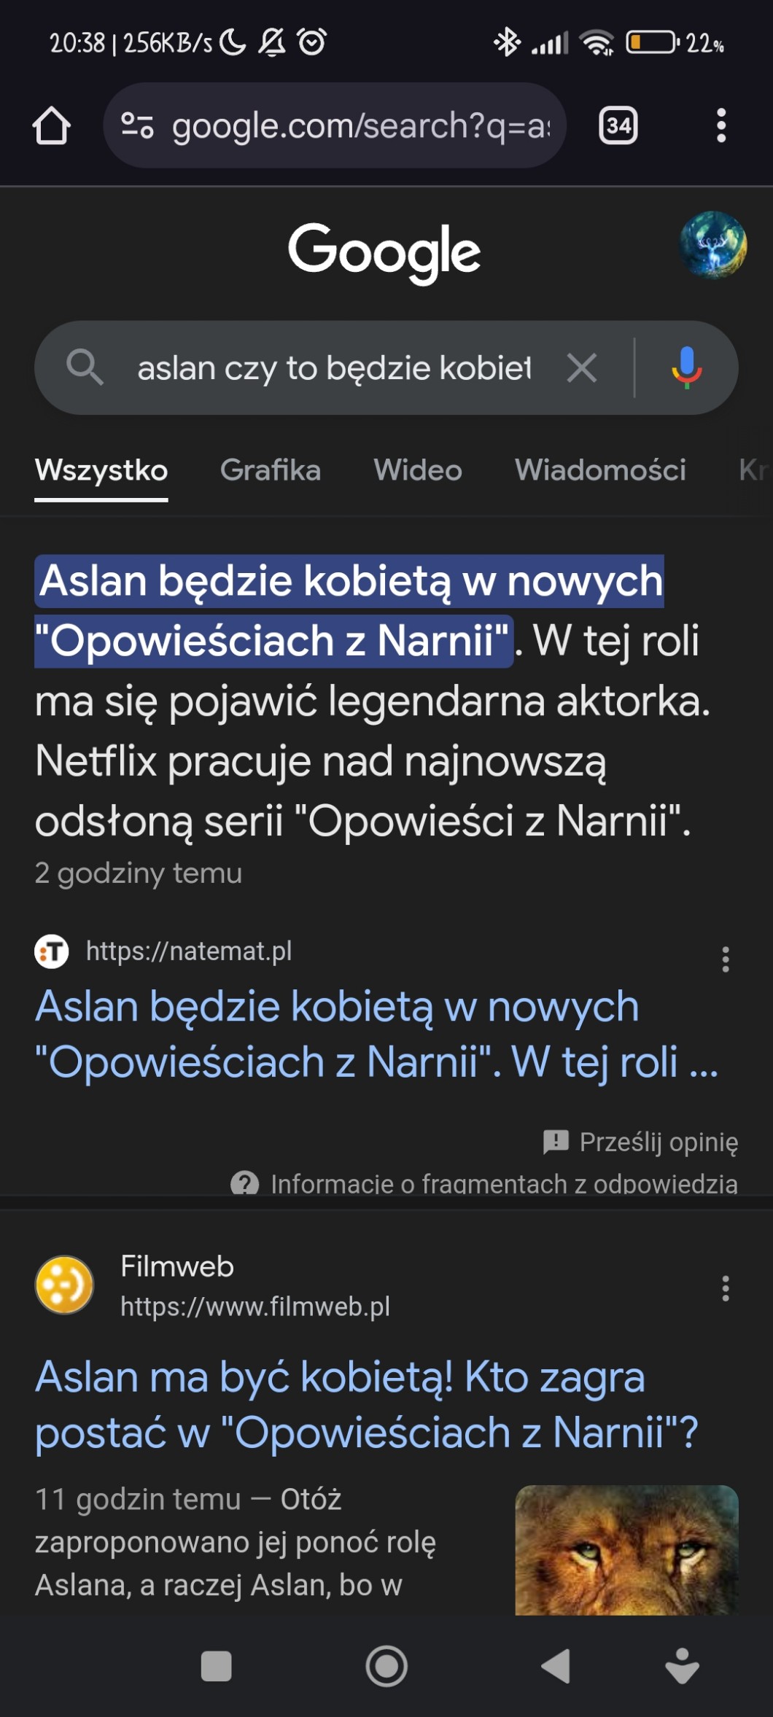Open site info icon in address bar
Viewport: 773px width, 1717px height.
[137, 125]
